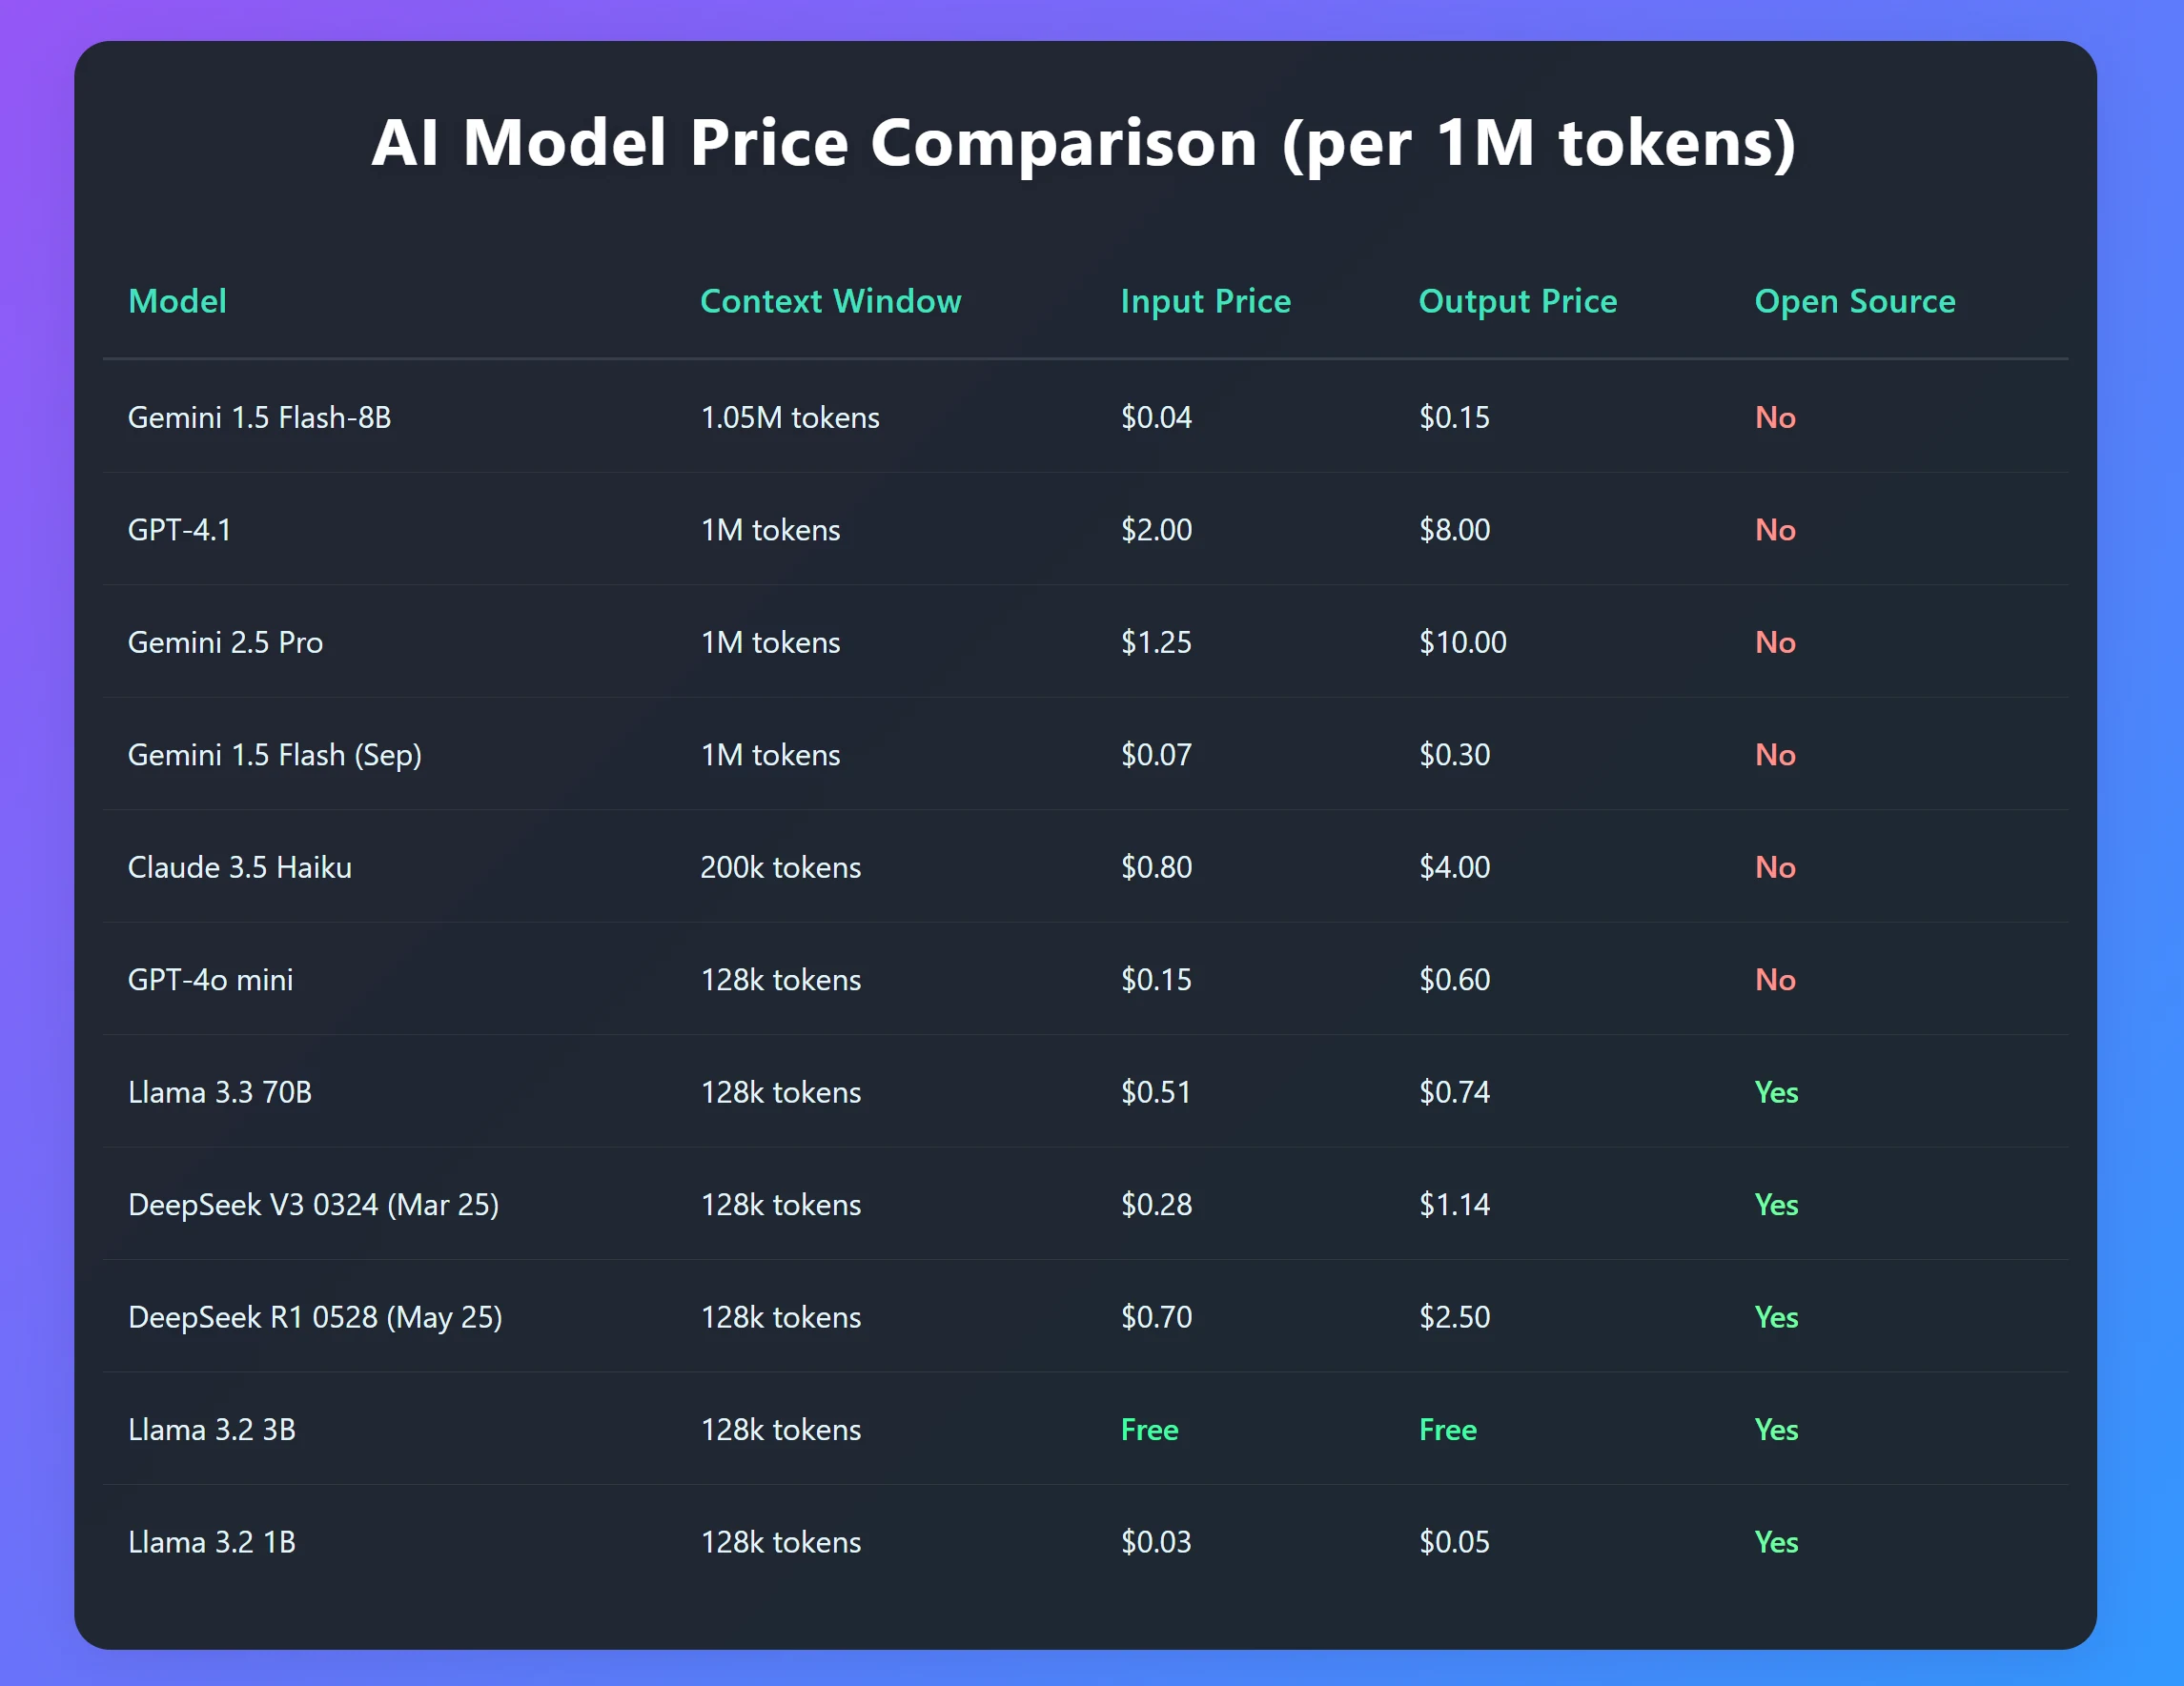This screenshot has height=1686, width=2184.
Task: Select the GPT-4o mini model name
Action: pos(210,980)
